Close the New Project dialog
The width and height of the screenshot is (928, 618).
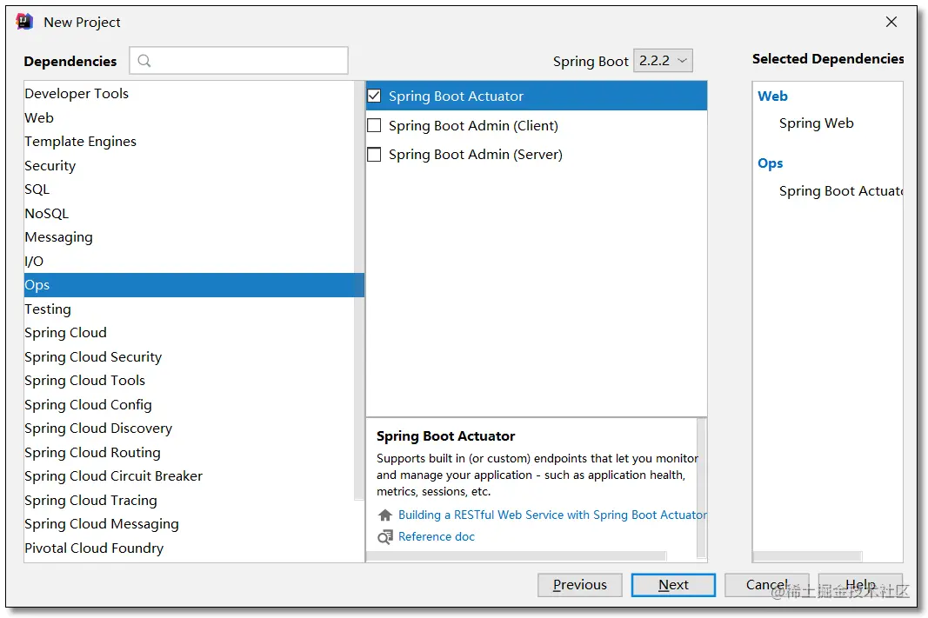coord(891,22)
